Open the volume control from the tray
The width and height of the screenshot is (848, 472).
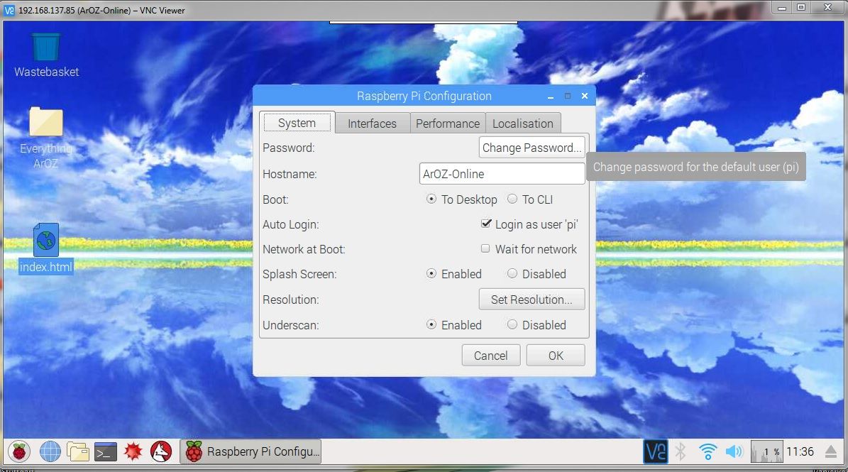(x=734, y=451)
